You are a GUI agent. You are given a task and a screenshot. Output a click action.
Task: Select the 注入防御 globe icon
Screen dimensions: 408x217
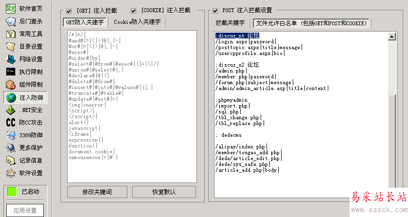[x=11, y=98]
